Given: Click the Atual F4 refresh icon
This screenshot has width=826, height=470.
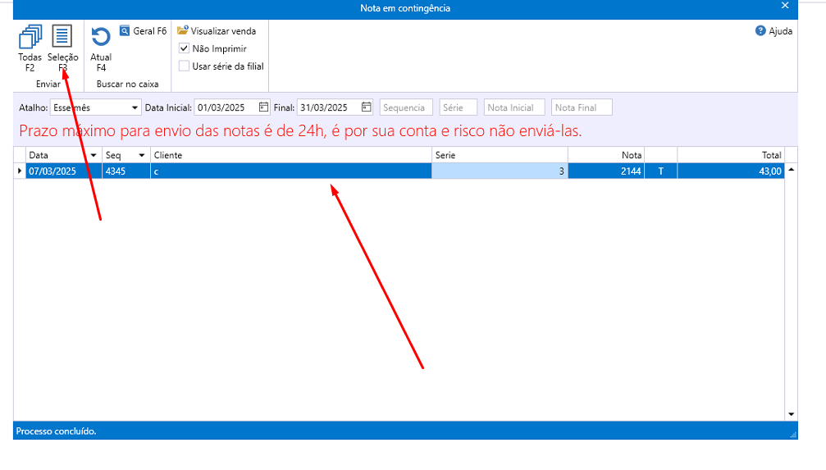Looking at the screenshot, I should point(101,38).
